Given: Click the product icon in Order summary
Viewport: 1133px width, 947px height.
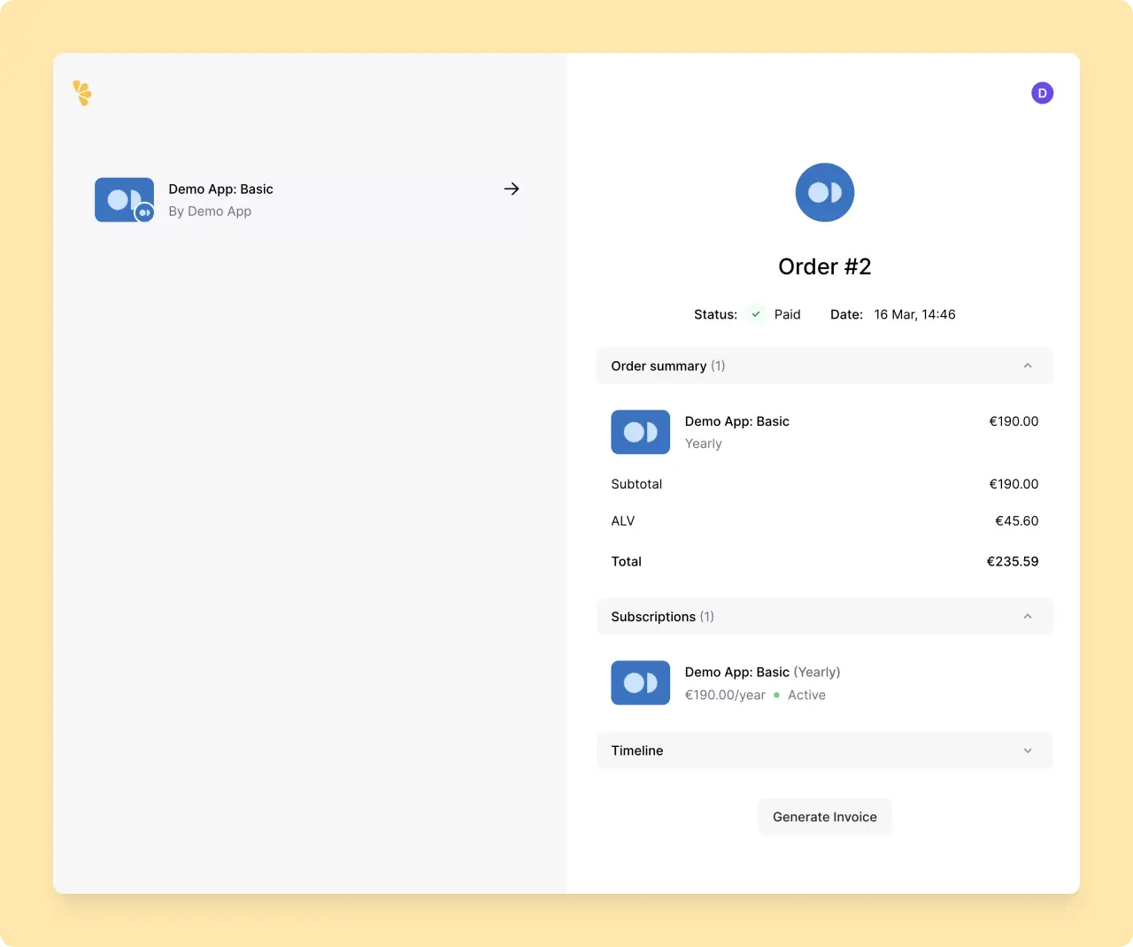Looking at the screenshot, I should pyautogui.click(x=640, y=432).
